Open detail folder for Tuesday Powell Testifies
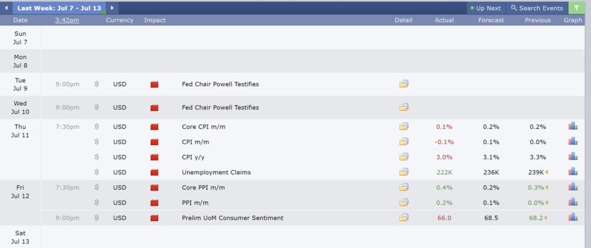This screenshot has width=591, height=248. coord(403,83)
